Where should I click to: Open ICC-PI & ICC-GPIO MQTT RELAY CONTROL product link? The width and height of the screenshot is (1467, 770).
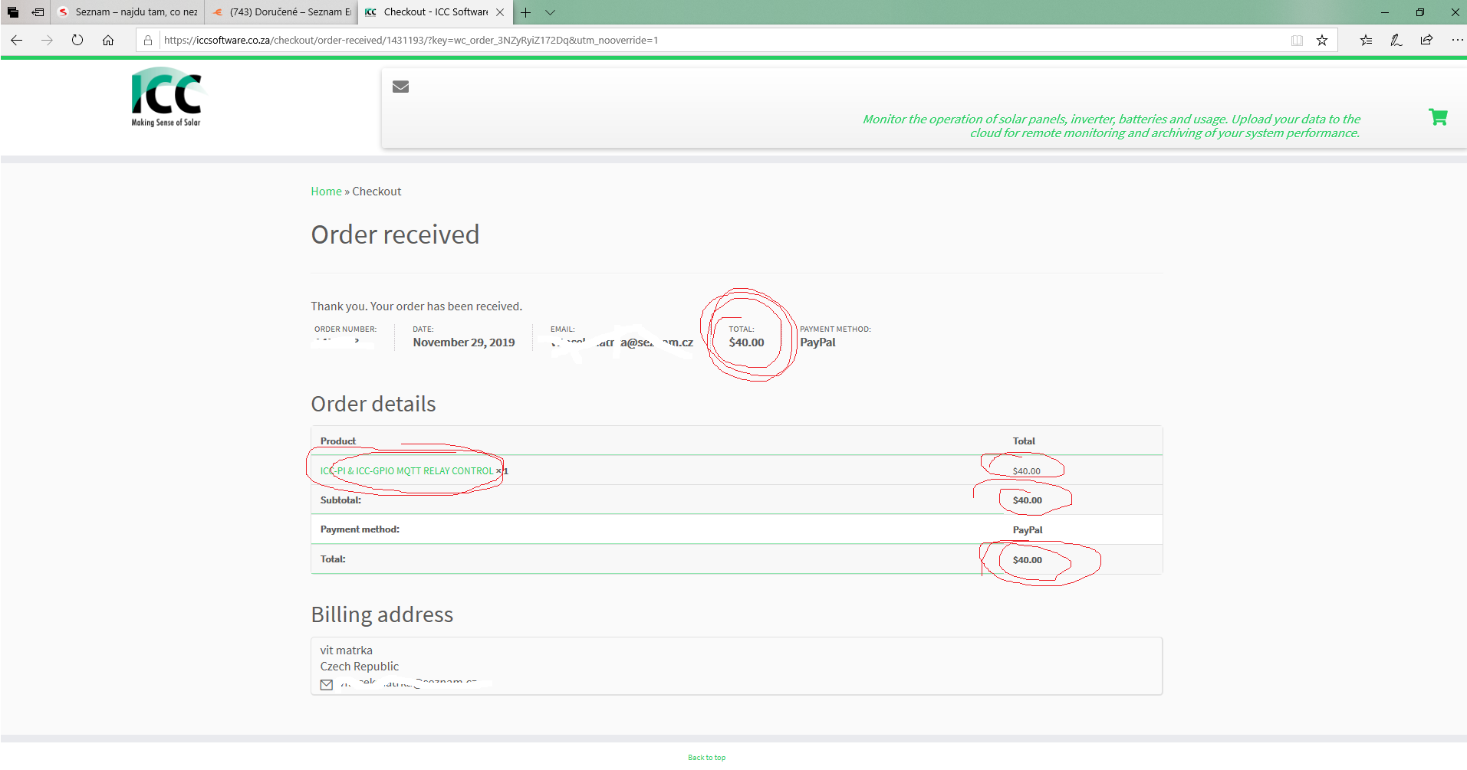(x=407, y=471)
